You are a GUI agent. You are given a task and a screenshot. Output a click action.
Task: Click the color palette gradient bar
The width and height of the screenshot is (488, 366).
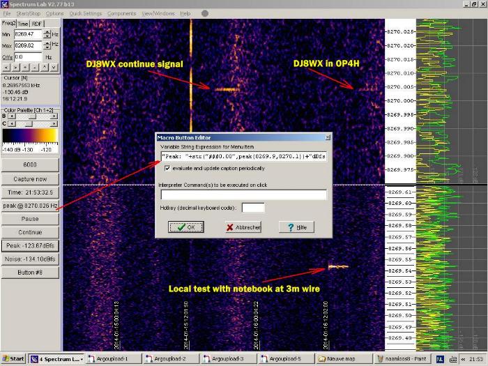pyautogui.click(x=29, y=135)
